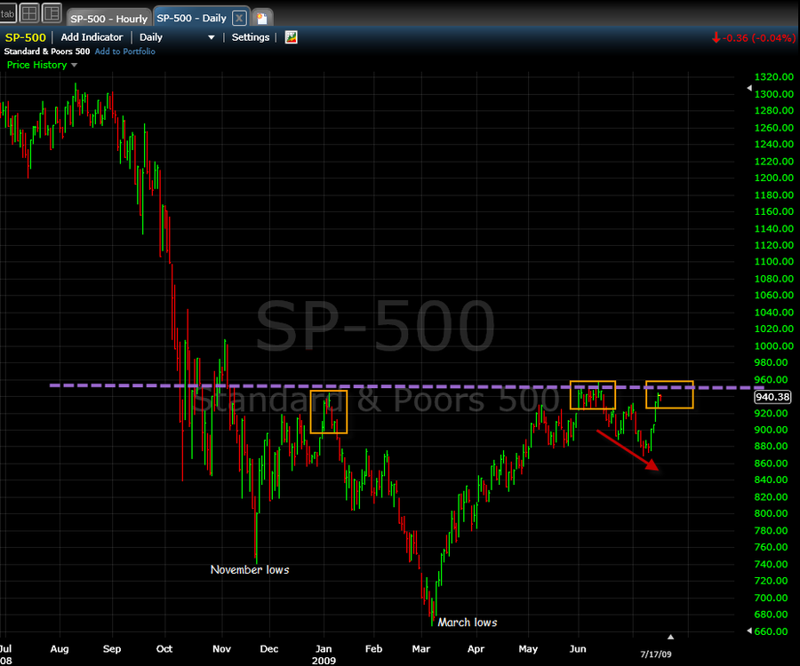Click the bottom price-axis scale arrow
This screenshot has height=666, width=800.
749,630
